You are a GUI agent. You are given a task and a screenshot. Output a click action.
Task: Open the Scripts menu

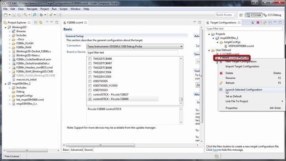click(63, 9)
